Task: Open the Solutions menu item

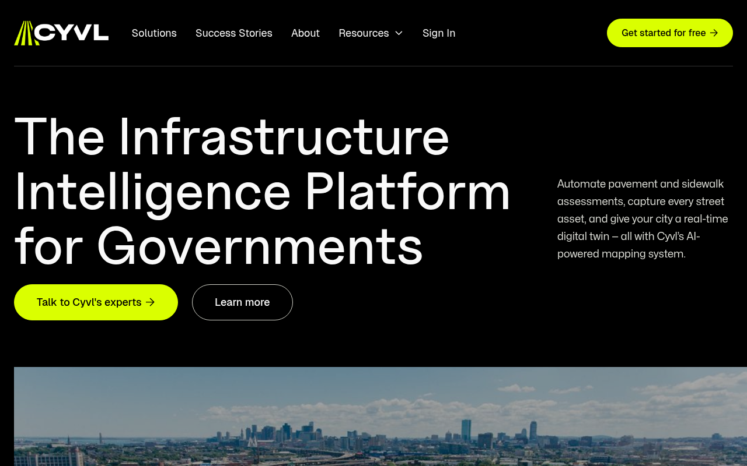Action: click(x=154, y=33)
